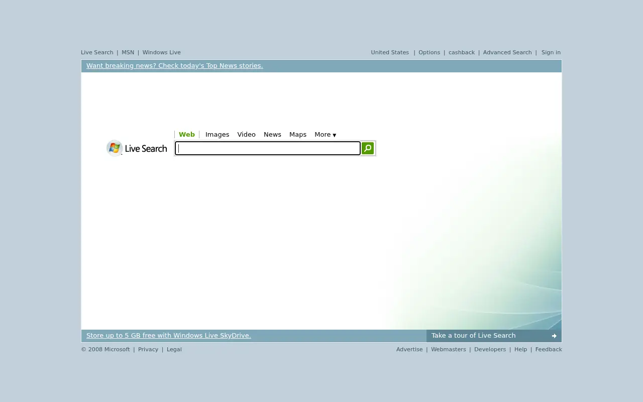Viewport: 643px width, 402px height.
Task: Click Take a tour of Live Search
Action: pos(494,336)
